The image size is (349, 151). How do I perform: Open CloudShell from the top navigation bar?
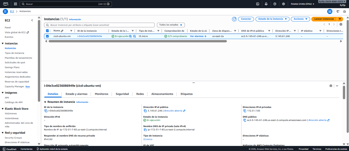tap(258, 4)
